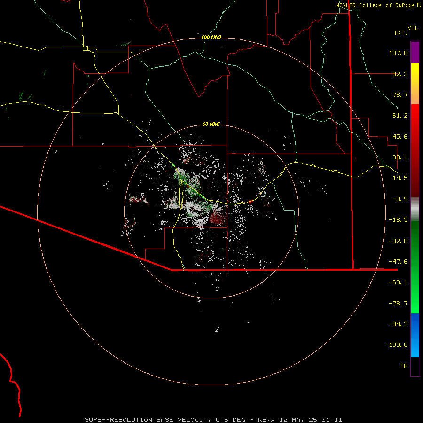Click the [KT] units label

click(401, 32)
